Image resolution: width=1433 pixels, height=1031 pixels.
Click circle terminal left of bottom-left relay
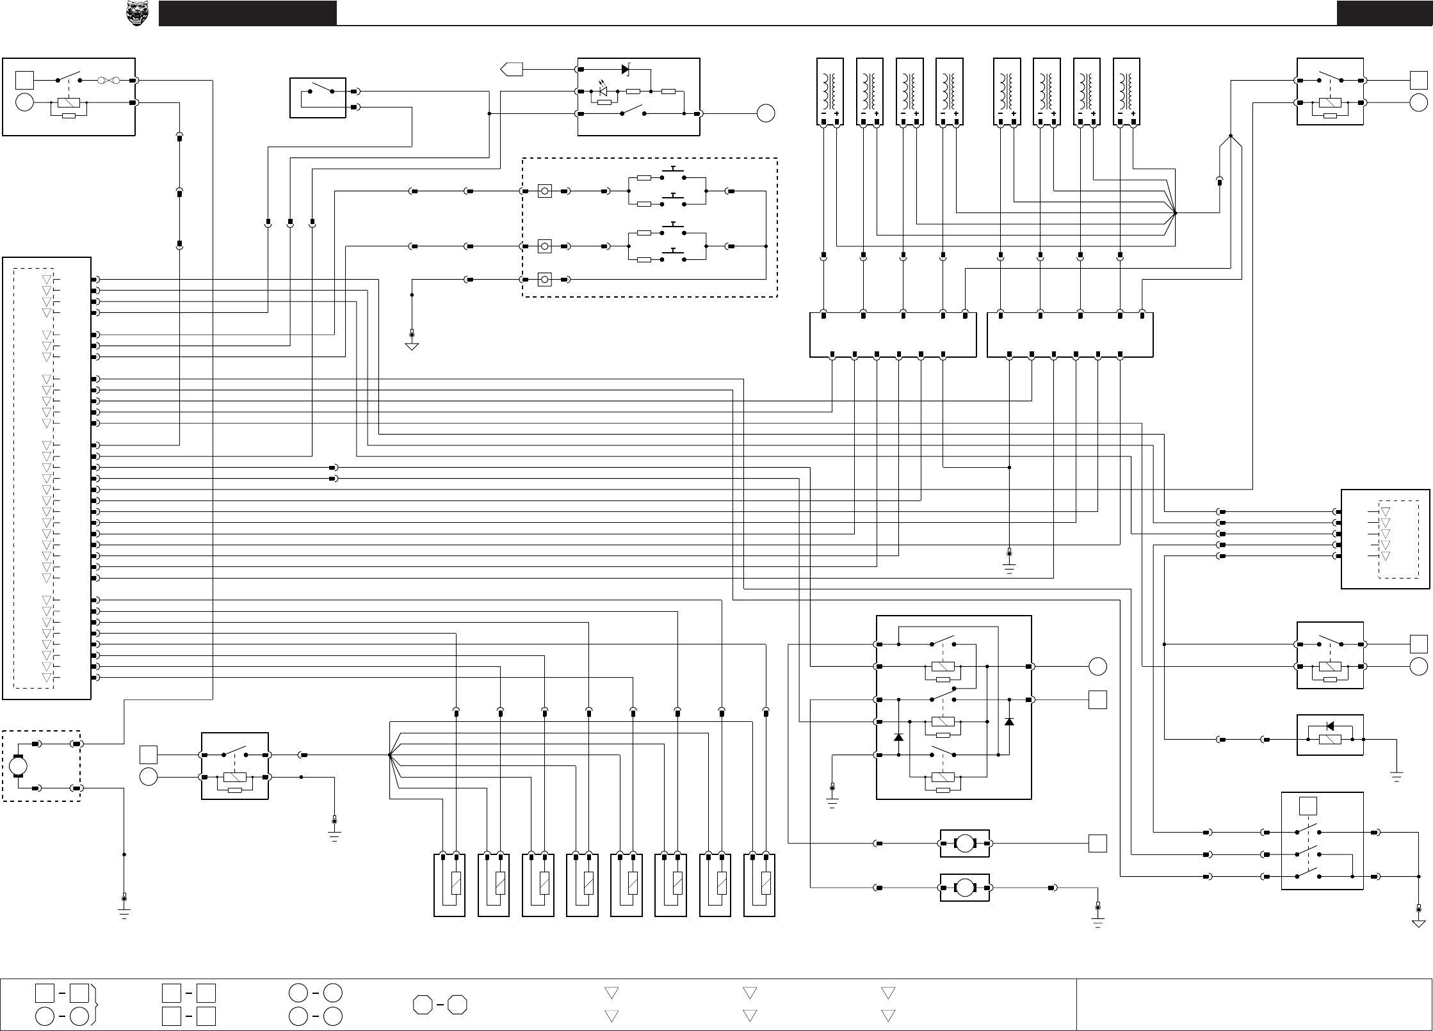tap(149, 777)
